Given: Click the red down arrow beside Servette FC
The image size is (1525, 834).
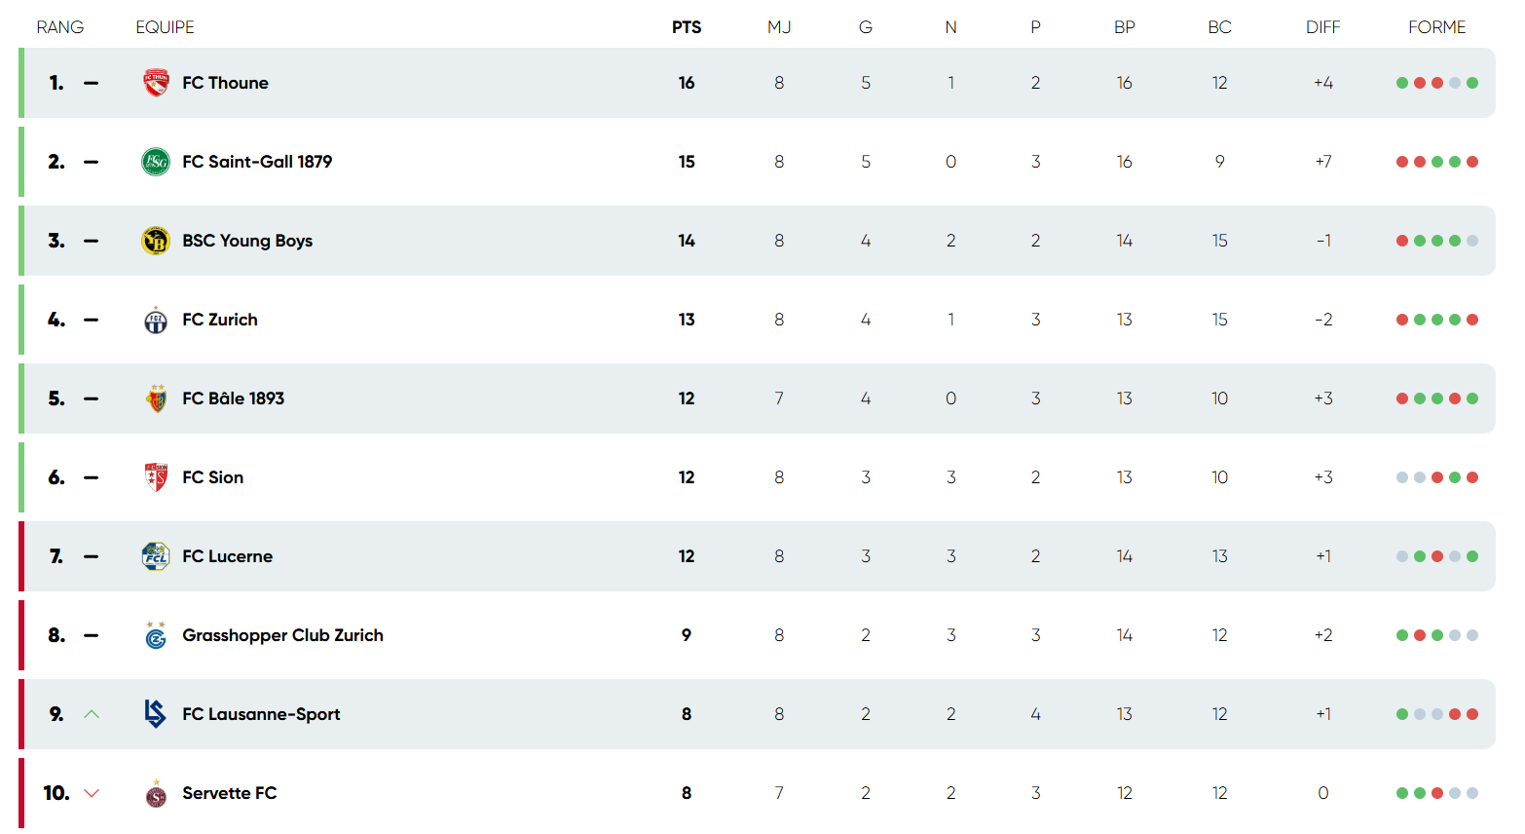Looking at the screenshot, I should pyautogui.click(x=91, y=792).
